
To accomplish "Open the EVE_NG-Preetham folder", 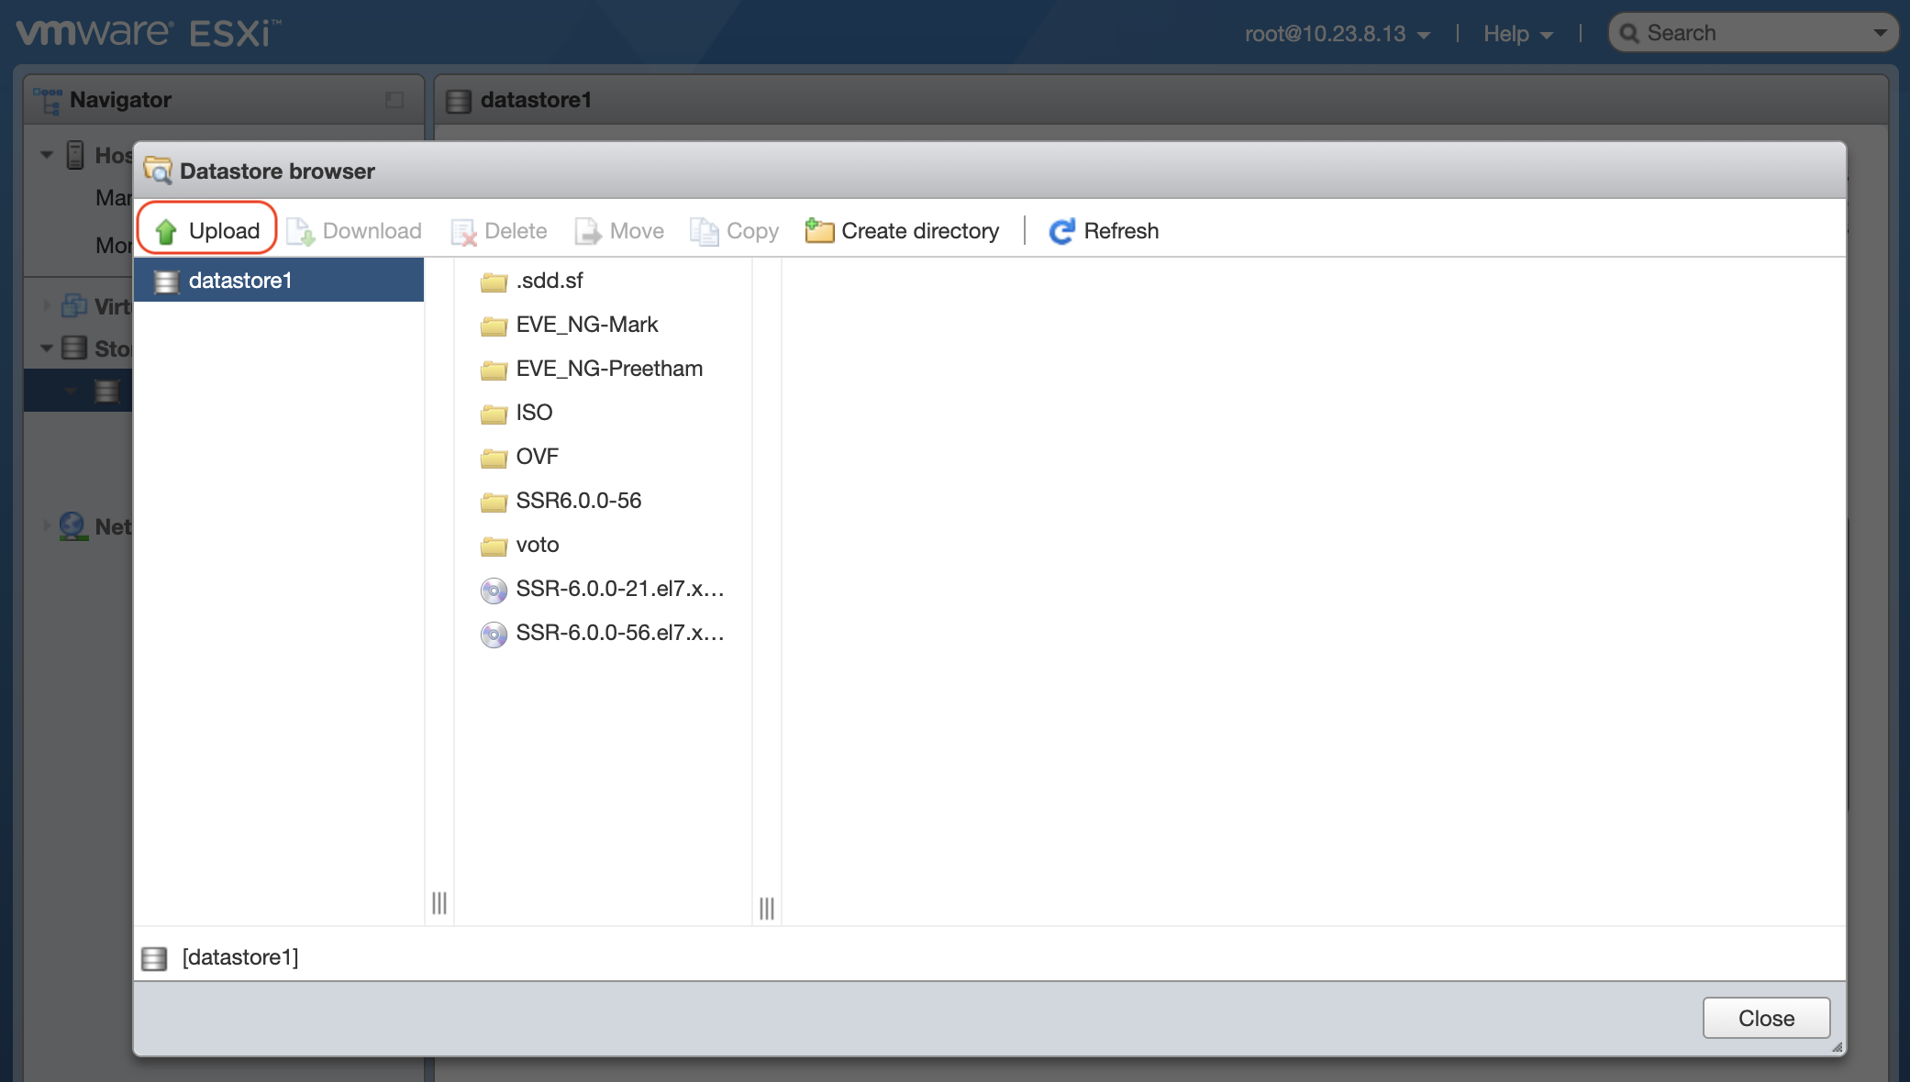I will [x=608, y=369].
